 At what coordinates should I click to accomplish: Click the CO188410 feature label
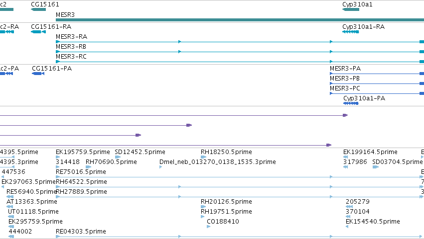point(223,222)
